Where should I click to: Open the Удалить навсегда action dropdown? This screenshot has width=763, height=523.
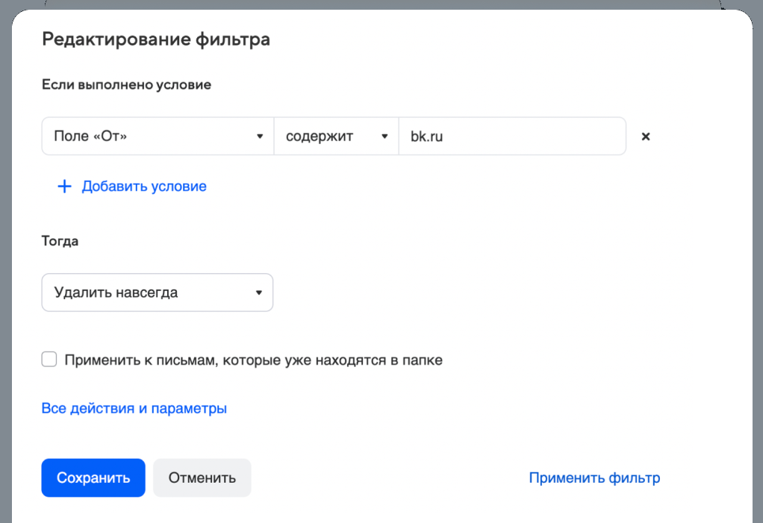pyautogui.click(x=149, y=292)
